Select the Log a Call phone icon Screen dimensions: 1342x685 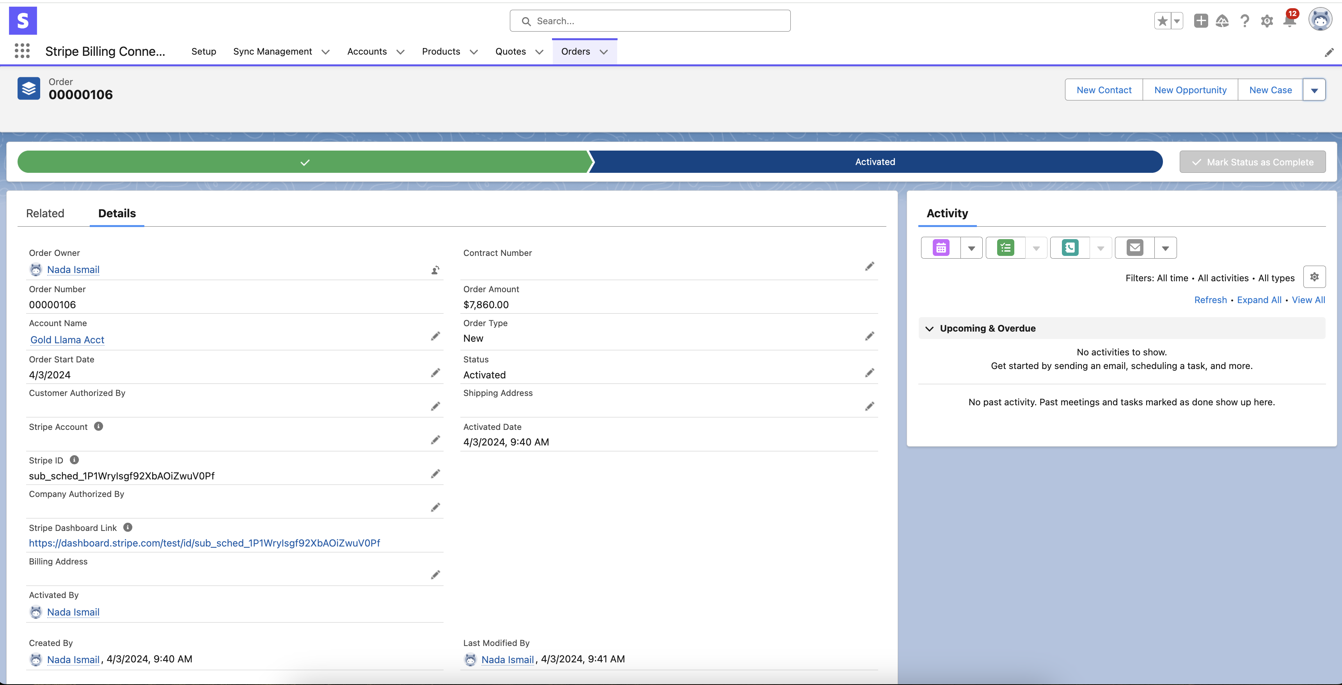(1070, 247)
